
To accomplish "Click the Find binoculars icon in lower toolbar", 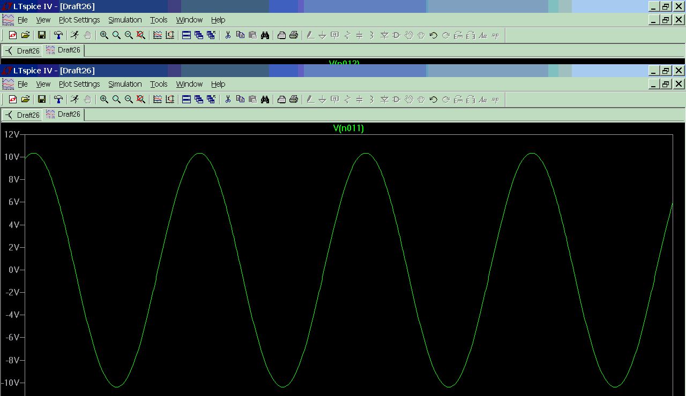I will tap(265, 100).
